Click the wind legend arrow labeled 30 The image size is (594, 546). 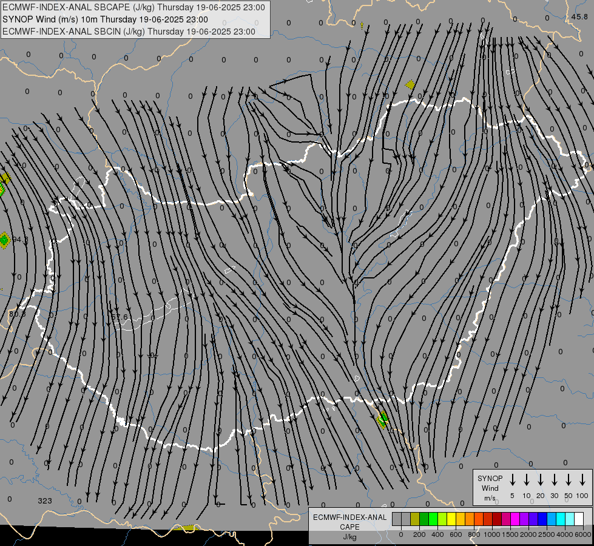click(x=554, y=480)
